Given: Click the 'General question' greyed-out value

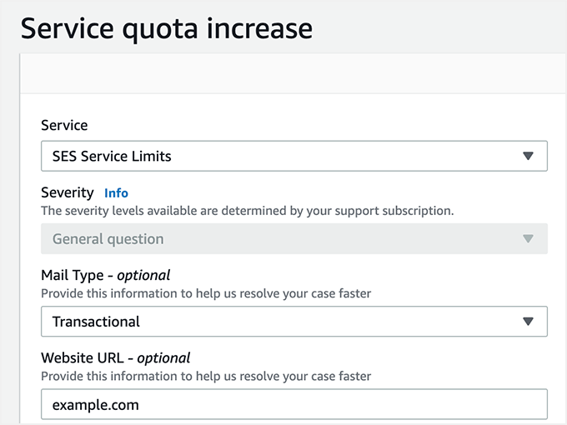Looking at the screenshot, I should pos(108,239).
